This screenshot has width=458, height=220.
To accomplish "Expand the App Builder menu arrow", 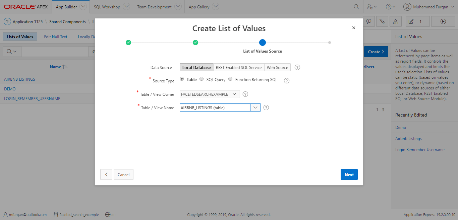I will pyautogui.click(x=83, y=7).
